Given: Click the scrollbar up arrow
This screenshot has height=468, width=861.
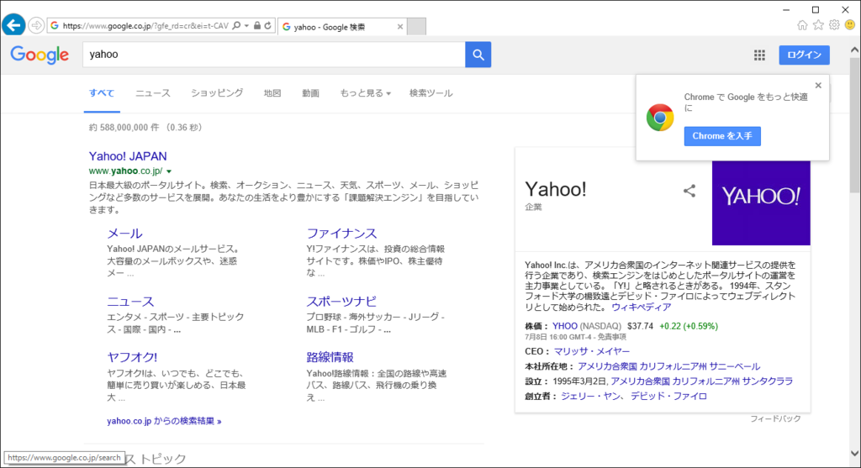Looking at the screenshot, I should click(854, 50).
